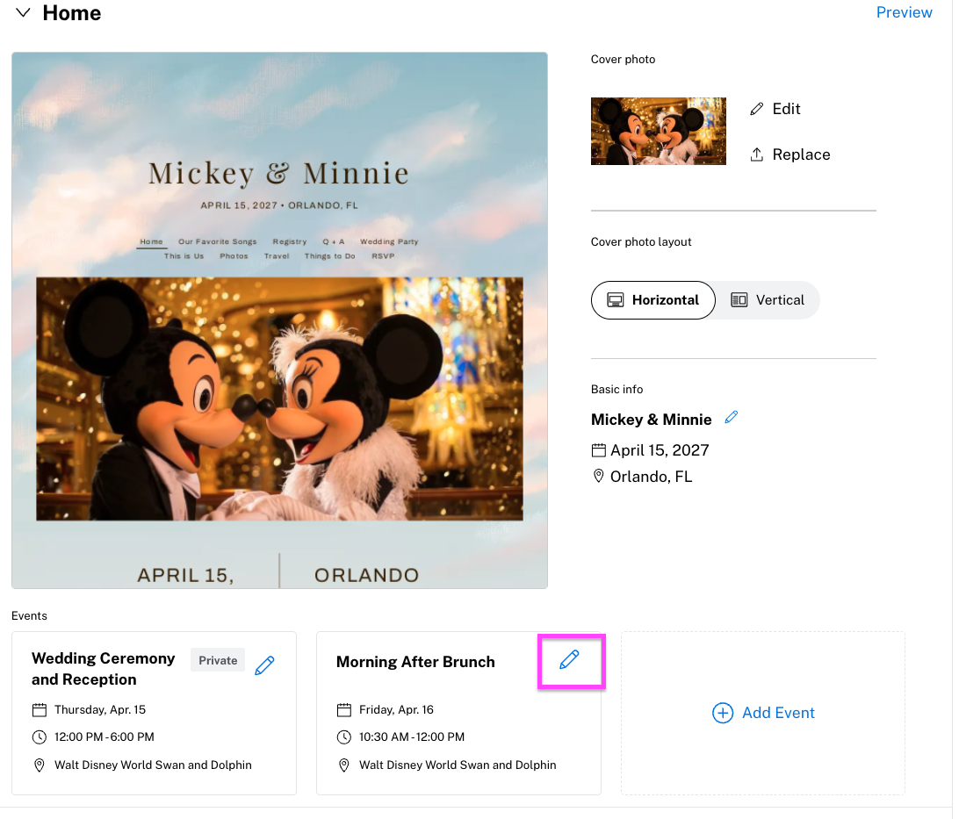Click the Edit cover photo pencil
The width and height of the screenshot is (966, 819).
coord(757,109)
